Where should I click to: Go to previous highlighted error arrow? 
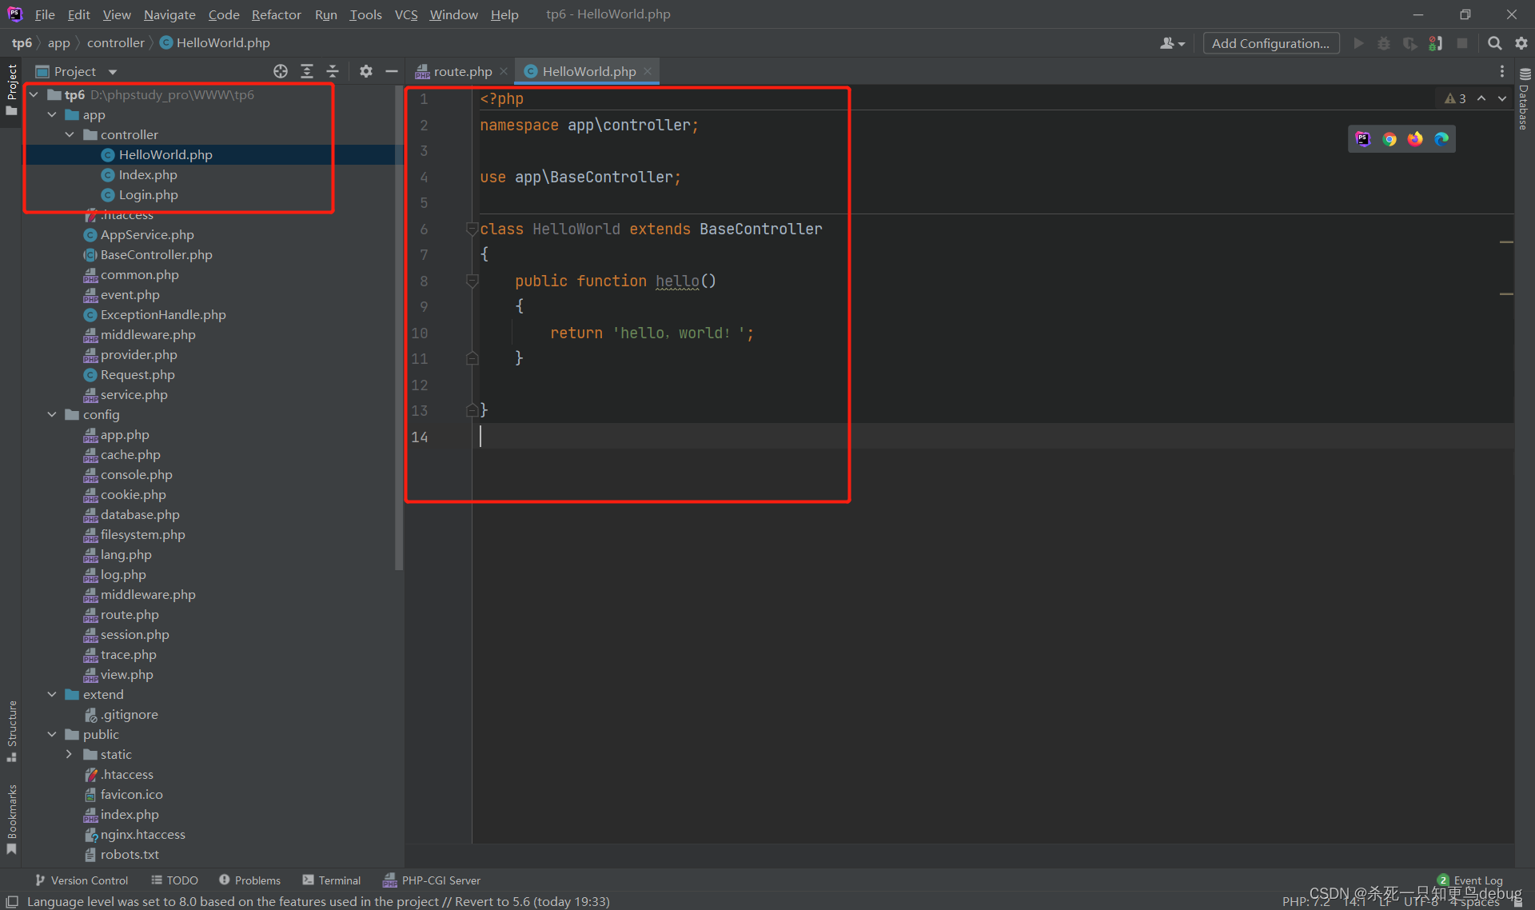[1481, 98]
